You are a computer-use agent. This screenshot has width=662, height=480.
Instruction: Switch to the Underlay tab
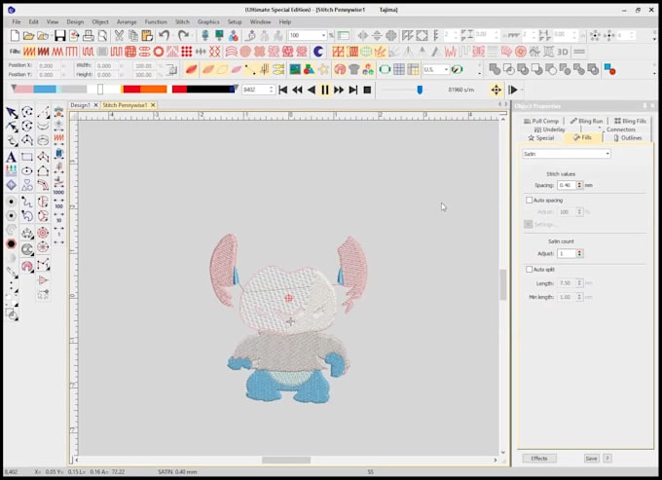[x=550, y=129]
